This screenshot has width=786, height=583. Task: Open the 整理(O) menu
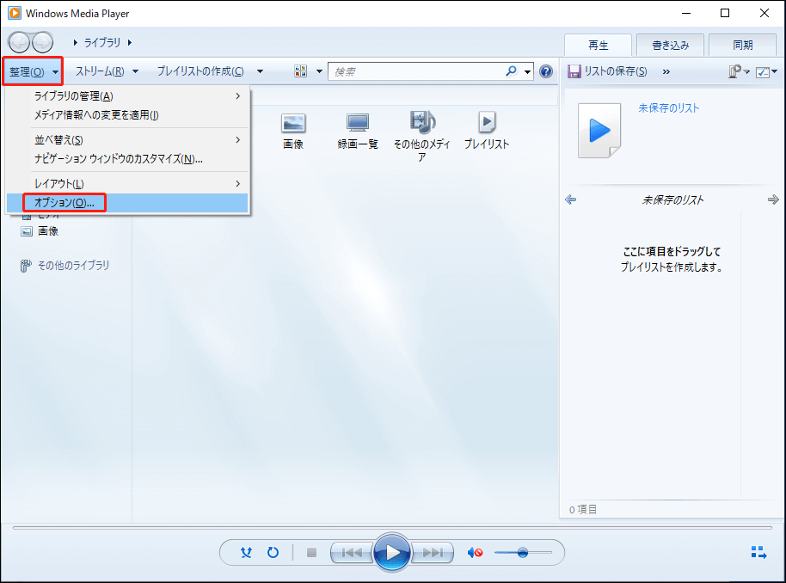pos(33,71)
